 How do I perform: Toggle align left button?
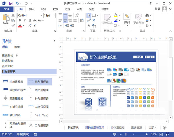point(60,20)
